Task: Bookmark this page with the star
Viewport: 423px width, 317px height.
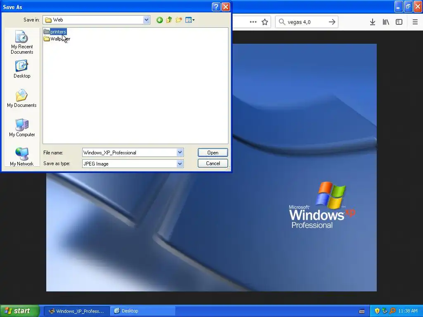Action: pos(265,22)
